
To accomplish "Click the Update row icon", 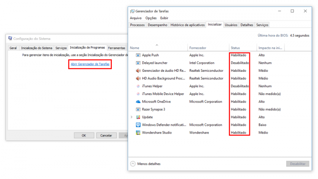I will tap(138, 117).
